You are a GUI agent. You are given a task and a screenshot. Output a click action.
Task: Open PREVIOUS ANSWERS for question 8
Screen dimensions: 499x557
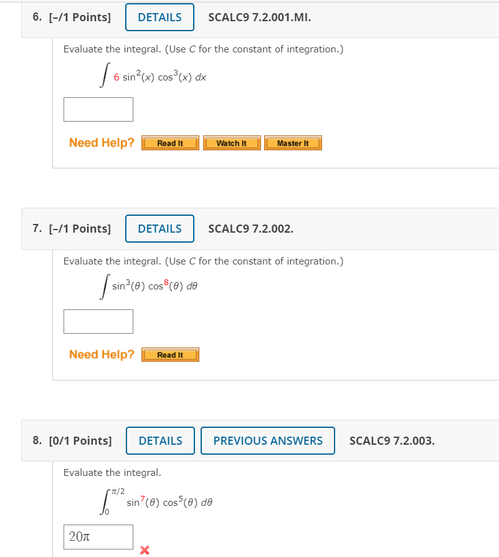pyautogui.click(x=268, y=440)
